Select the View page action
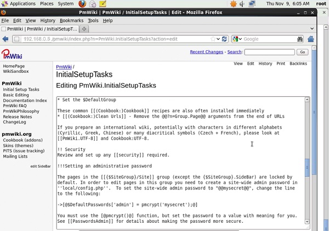 (x=238, y=63)
